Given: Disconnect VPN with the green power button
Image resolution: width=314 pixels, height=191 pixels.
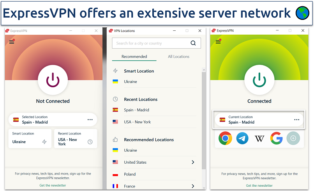Looking at the screenshot, I should pyautogui.click(x=259, y=80).
